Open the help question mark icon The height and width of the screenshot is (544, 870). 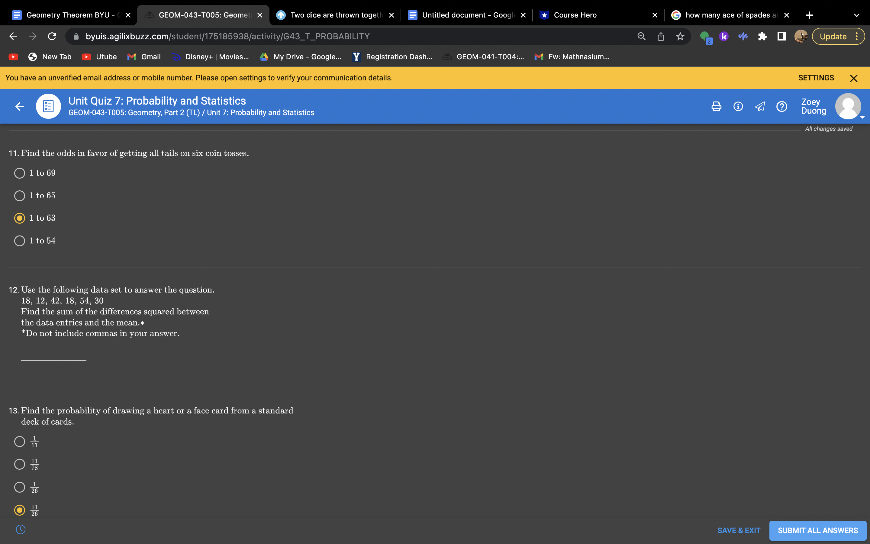[x=781, y=106]
